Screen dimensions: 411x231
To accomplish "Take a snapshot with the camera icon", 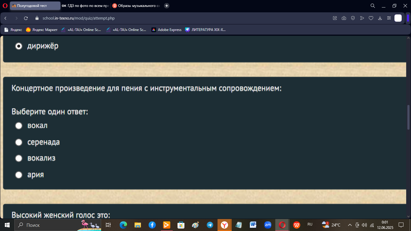I will click(x=344, y=18).
